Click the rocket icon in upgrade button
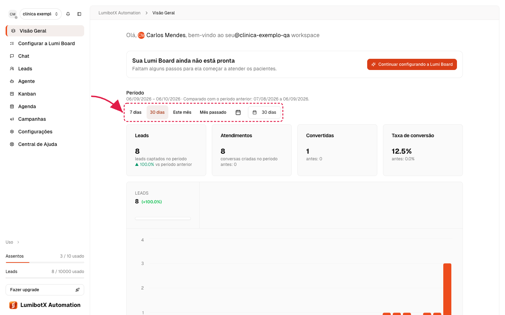This screenshot has width=505, height=315. 78,290
